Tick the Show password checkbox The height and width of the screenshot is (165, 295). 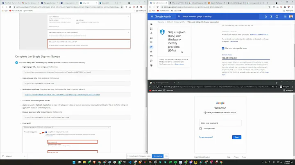200,129
